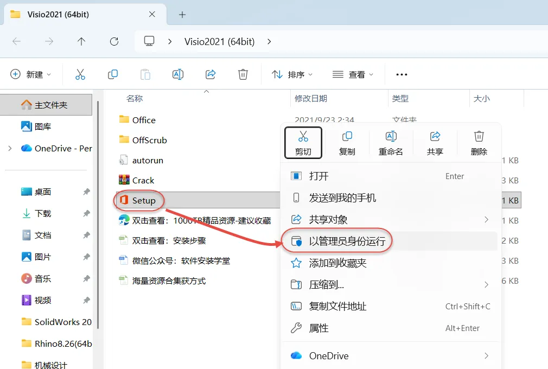Click the toolbar Share icon
This screenshot has height=369, width=548.
pyautogui.click(x=211, y=74)
